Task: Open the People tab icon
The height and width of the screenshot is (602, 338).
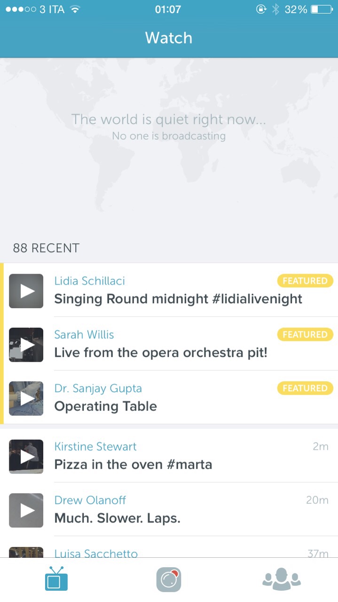Action: [281, 579]
